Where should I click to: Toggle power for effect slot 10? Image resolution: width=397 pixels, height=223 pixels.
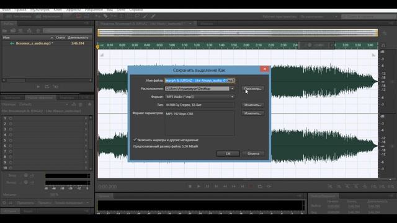coord(11,168)
